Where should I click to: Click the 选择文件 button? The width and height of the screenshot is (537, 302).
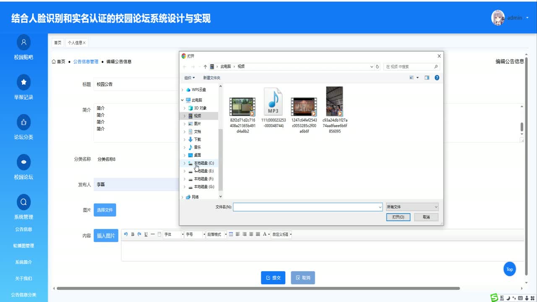point(105,210)
